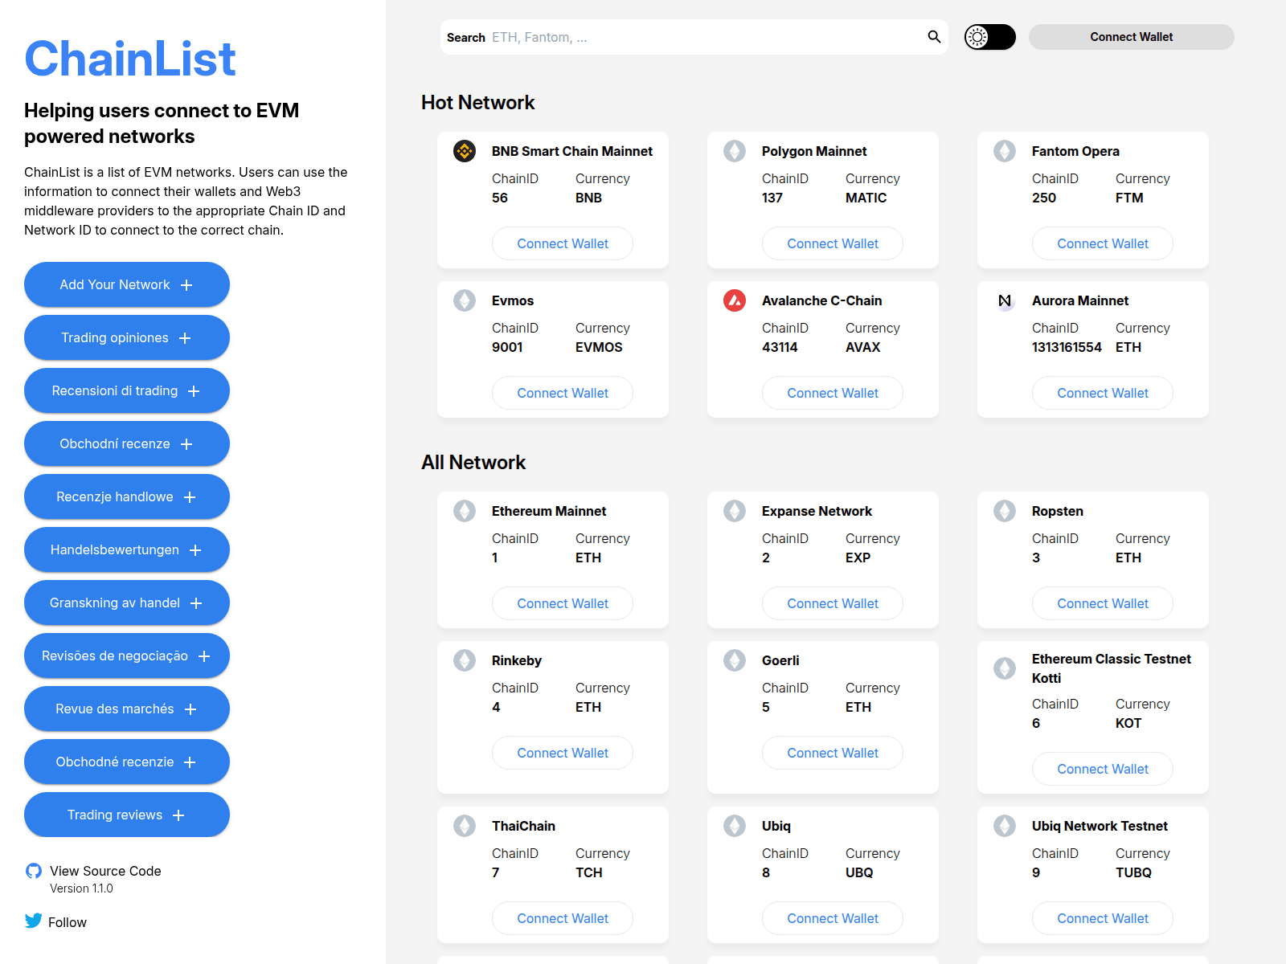The width and height of the screenshot is (1286, 964).
Task: Click the Hot Network heading
Action: pos(478,102)
